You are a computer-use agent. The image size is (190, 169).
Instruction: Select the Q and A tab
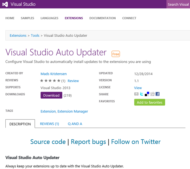coord(75,124)
